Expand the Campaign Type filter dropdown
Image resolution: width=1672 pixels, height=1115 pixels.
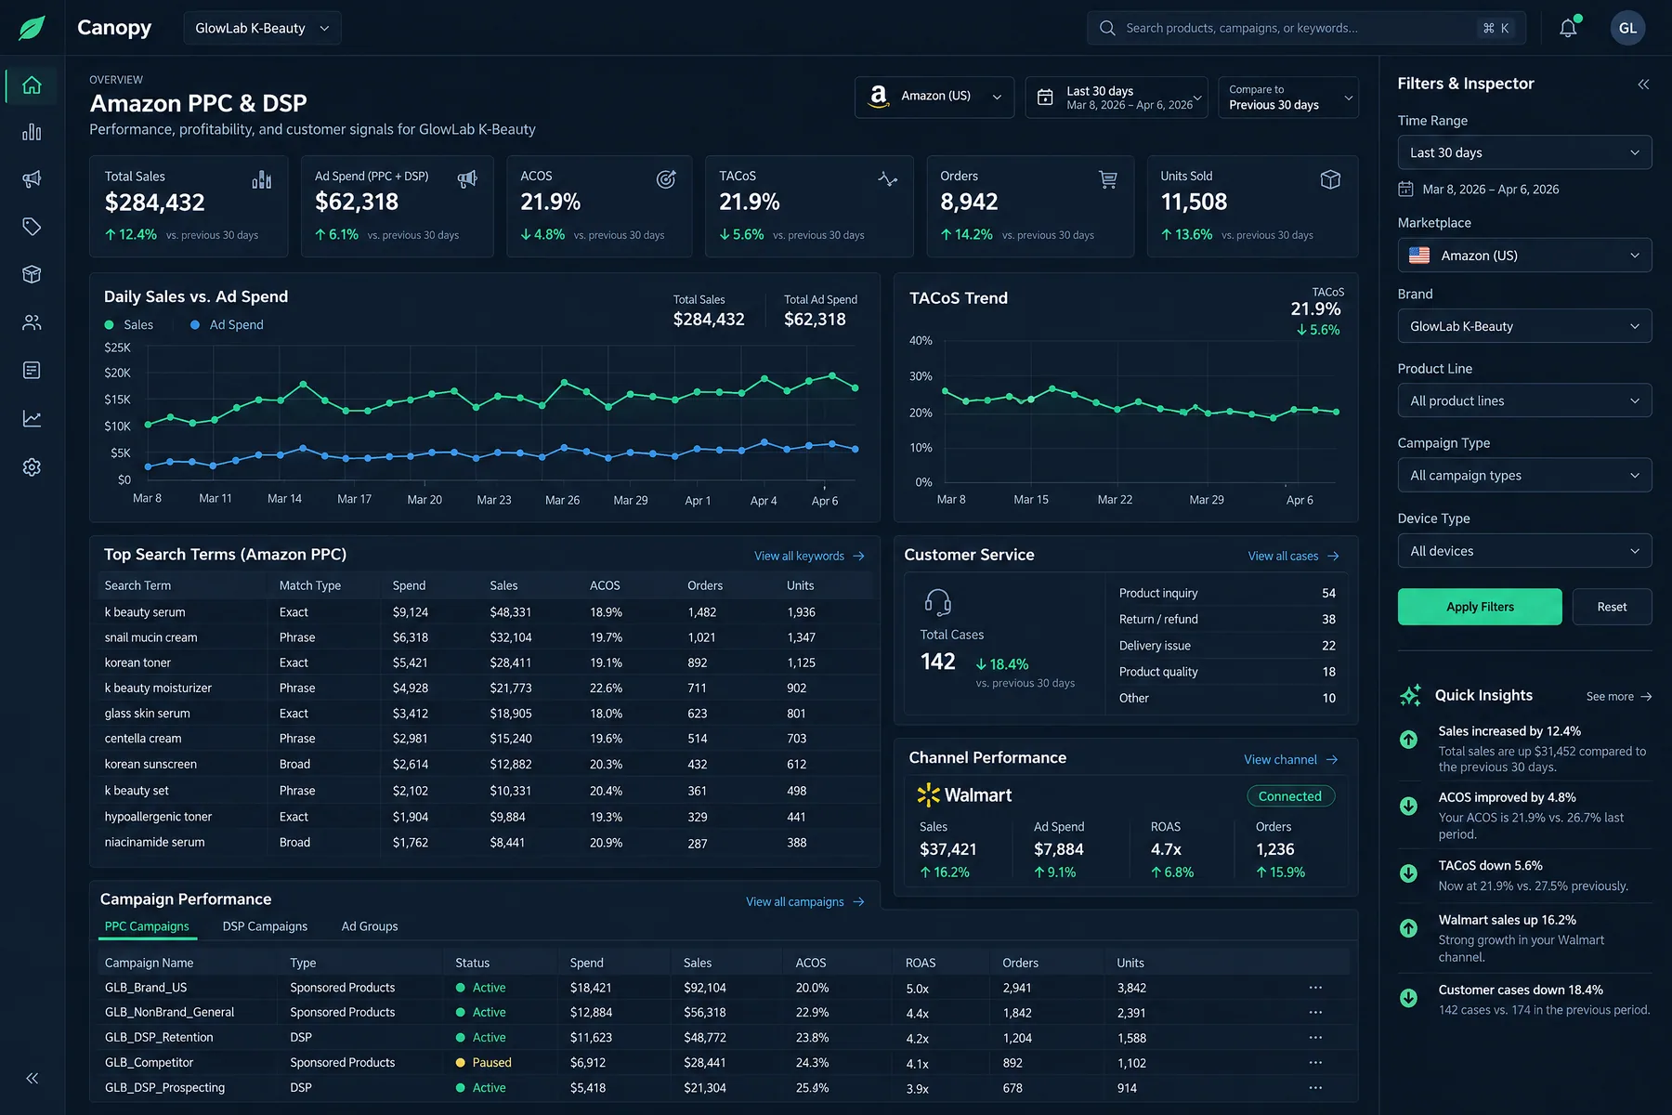1524,475
